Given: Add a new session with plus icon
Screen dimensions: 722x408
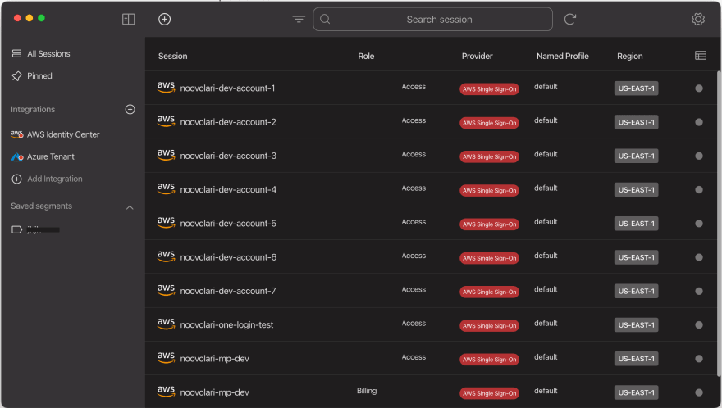Looking at the screenshot, I should click(x=164, y=19).
